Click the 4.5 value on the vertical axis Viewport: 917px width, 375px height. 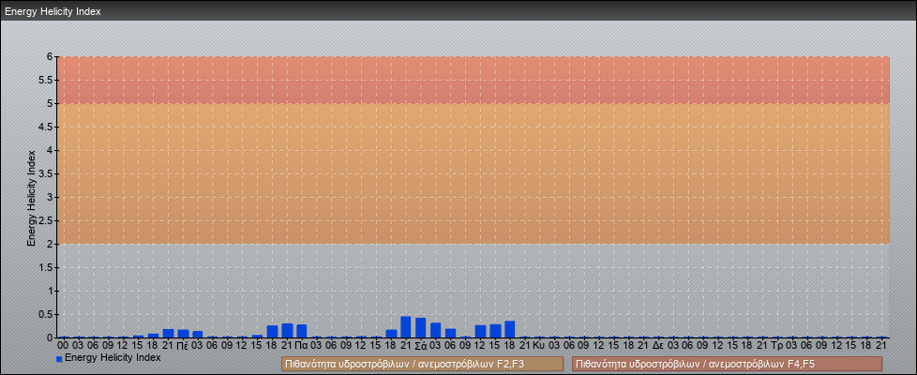(x=46, y=127)
